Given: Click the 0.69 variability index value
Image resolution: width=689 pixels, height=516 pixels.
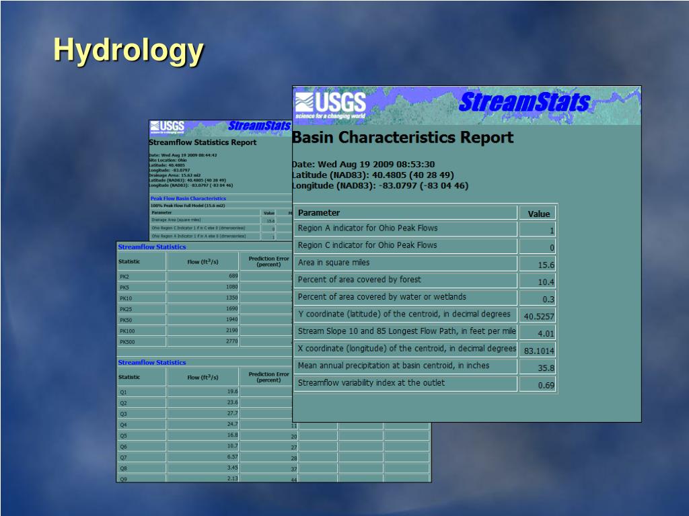Looking at the screenshot, I should coord(538,385).
